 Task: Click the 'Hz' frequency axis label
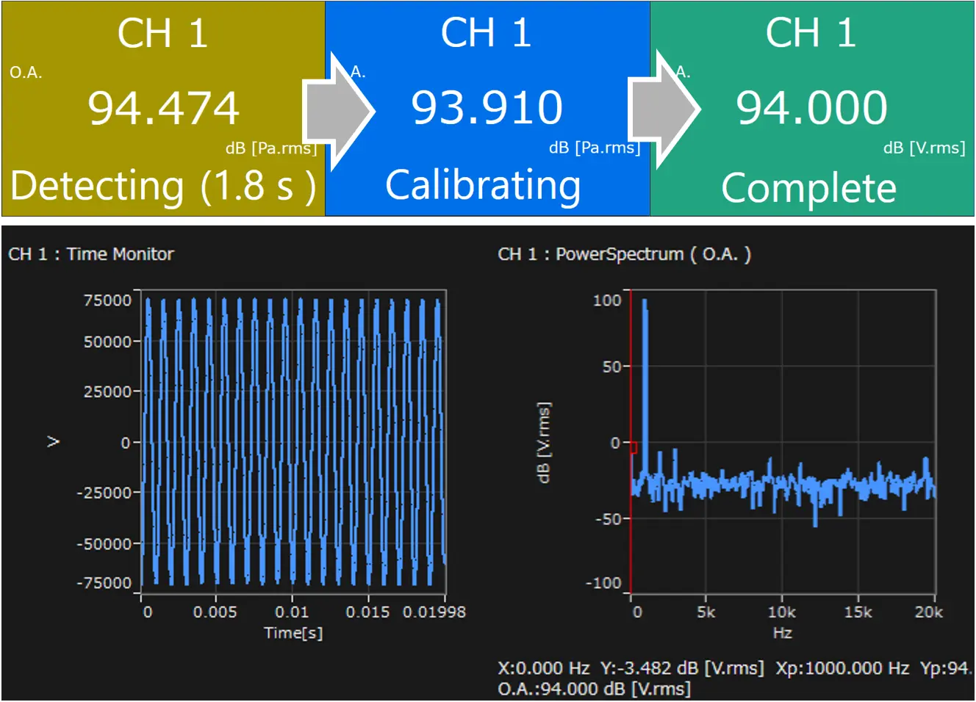(x=783, y=633)
